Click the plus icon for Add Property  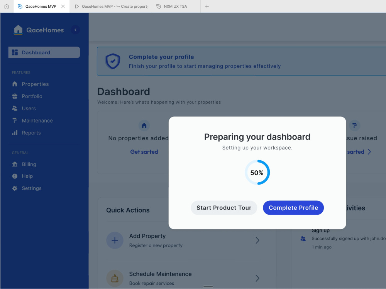tap(115, 240)
